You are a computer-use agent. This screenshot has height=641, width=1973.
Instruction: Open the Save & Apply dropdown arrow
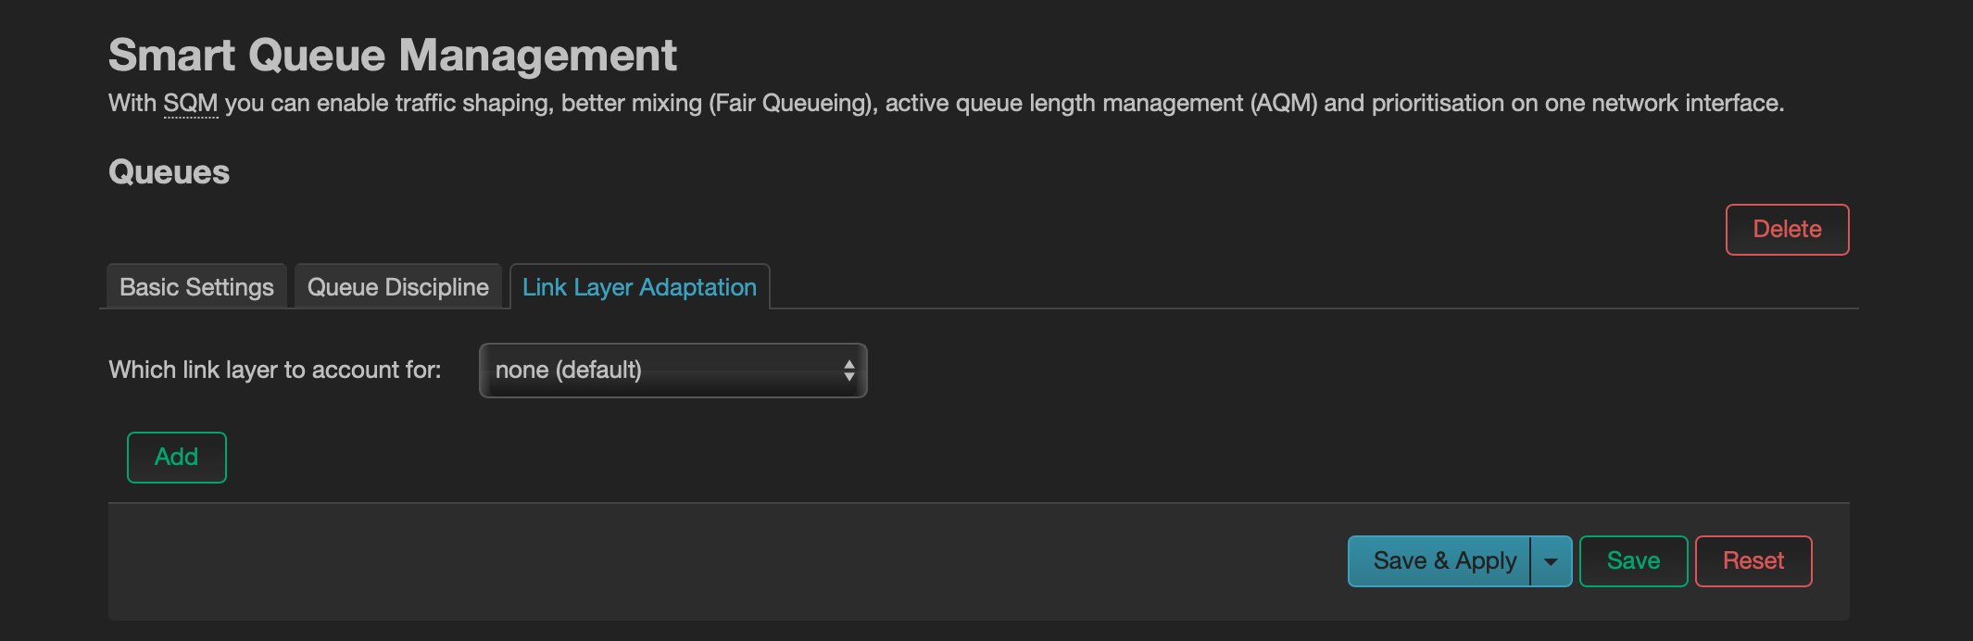(1551, 561)
